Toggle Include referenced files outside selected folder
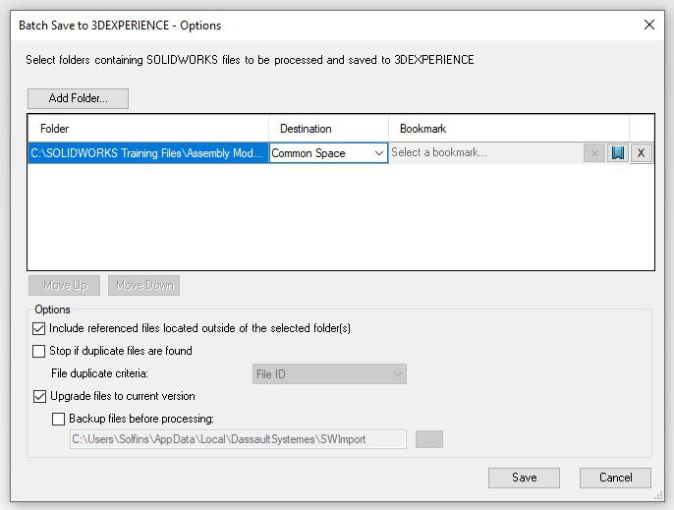 39,328
